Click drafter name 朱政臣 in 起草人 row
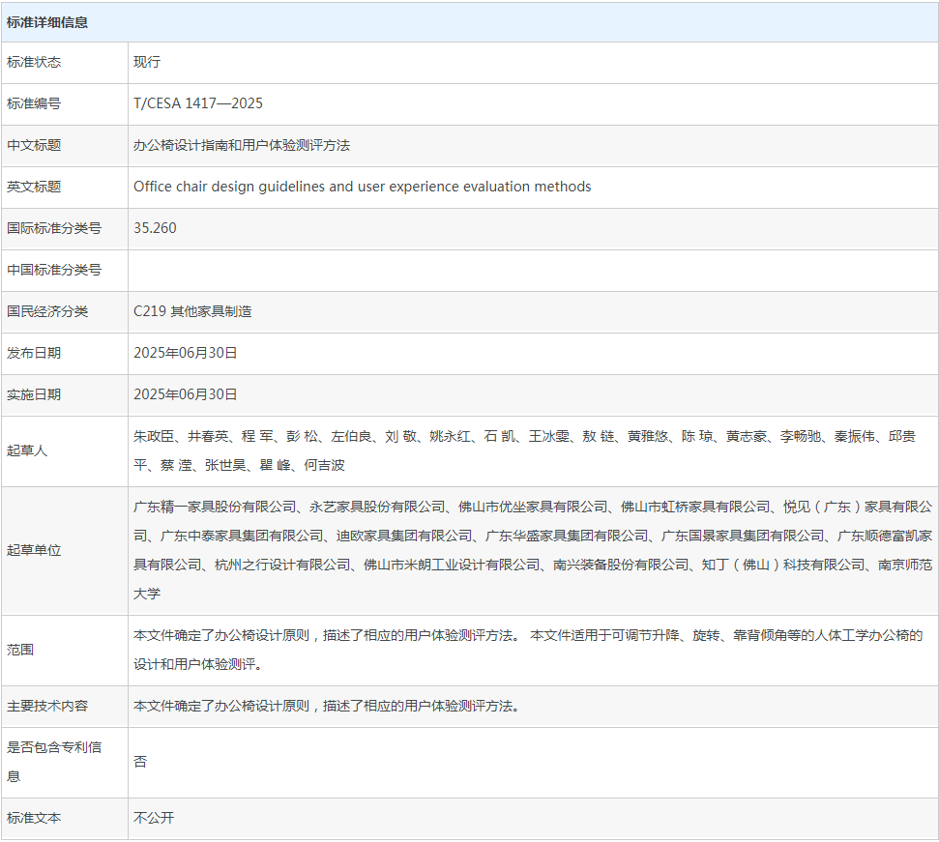Image resolution: width=939 pixels, height=842 pixels. tap(157, 436)
